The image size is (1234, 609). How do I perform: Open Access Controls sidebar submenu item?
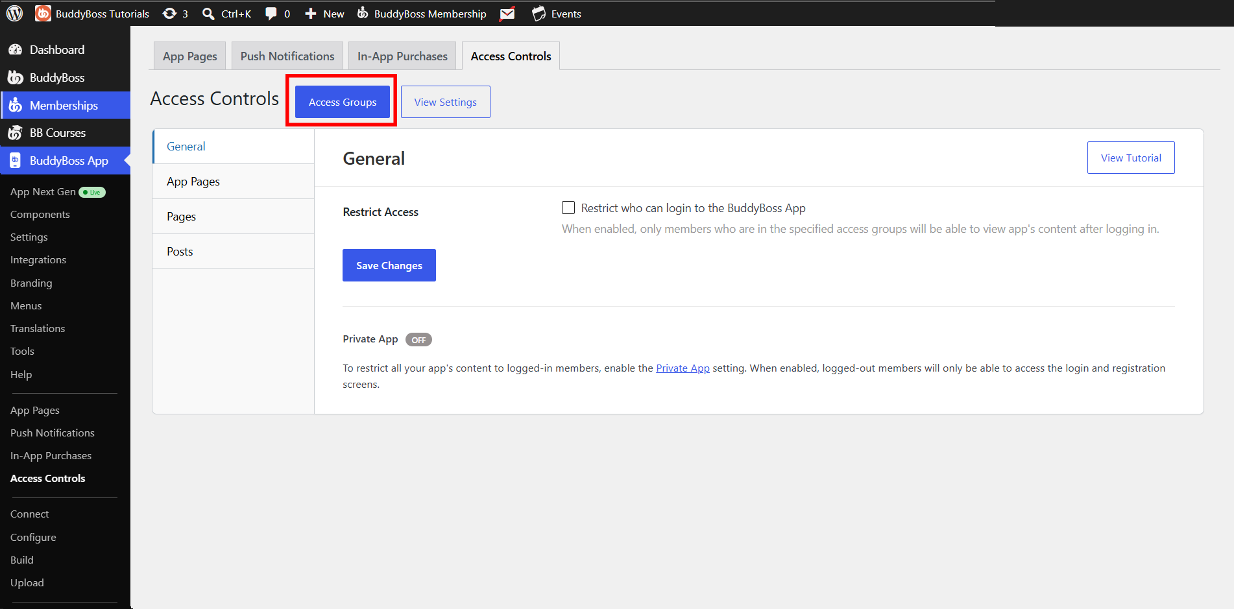click(48, 479)
